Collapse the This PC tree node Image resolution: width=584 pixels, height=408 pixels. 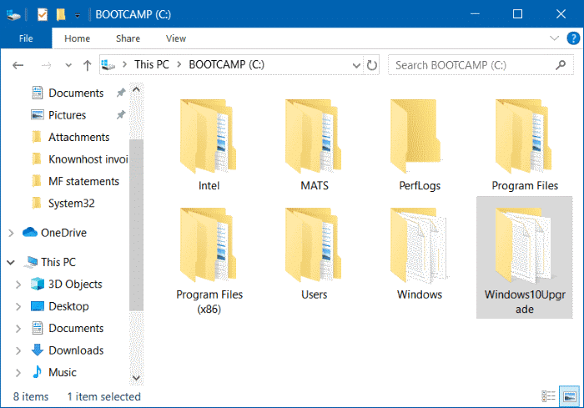pyautogui.click(x=11, y=263)
